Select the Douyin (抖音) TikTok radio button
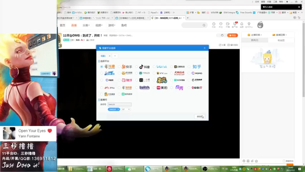The height and width of the screenshot is (172, 305). click(136, 67)
